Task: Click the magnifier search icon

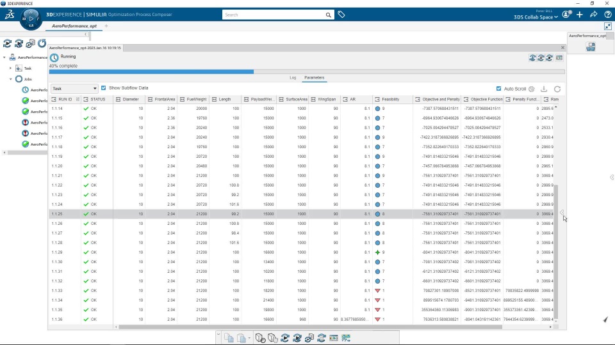Action: coord(328,15)
